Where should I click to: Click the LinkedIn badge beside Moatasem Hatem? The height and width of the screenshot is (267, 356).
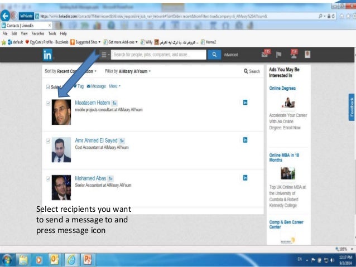pos(245,103)
